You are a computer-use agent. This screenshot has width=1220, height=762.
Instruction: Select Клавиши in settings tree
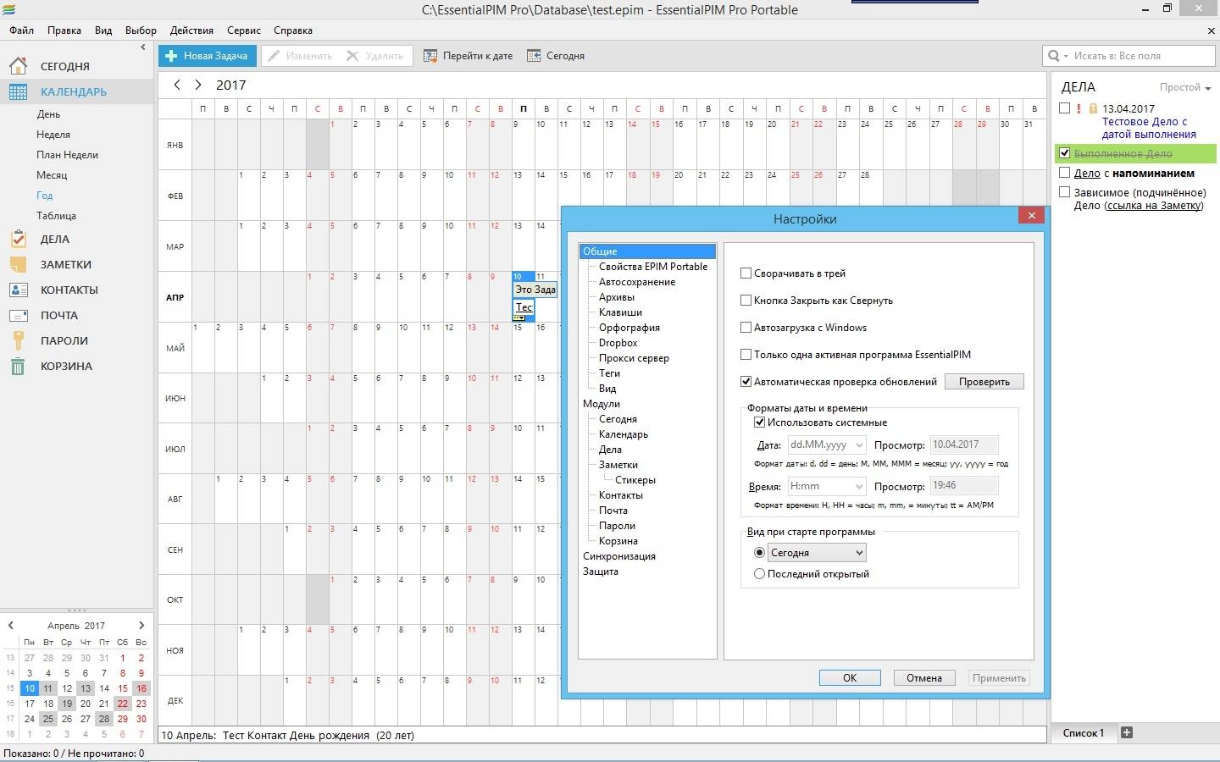click(620, 312)
